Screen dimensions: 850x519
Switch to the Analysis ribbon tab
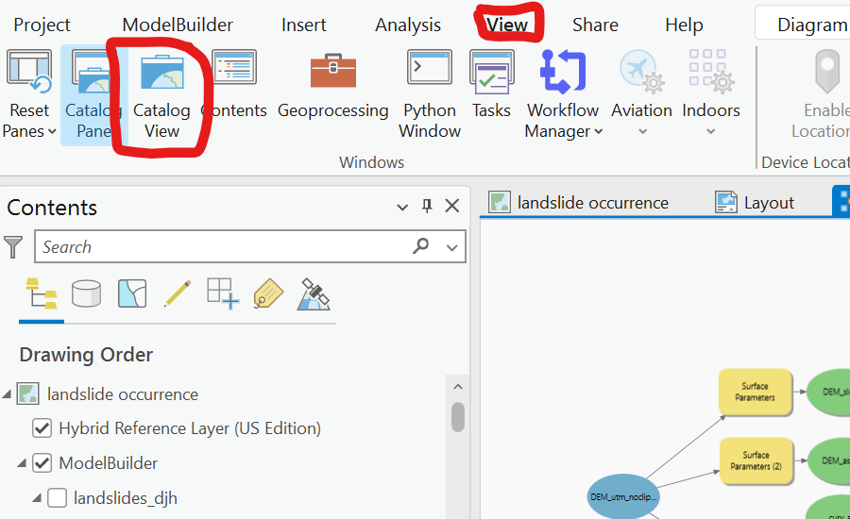click(x=408, y=25)
